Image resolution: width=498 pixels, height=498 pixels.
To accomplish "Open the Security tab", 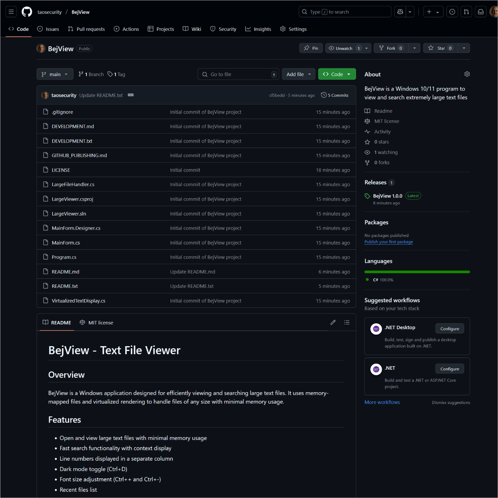I will click(x=223, y=29).
